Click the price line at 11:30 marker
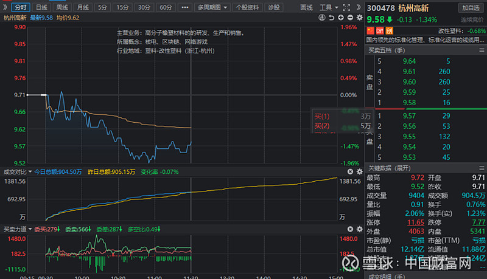Viewport: 487px width, 279px height. pos(191,143)
